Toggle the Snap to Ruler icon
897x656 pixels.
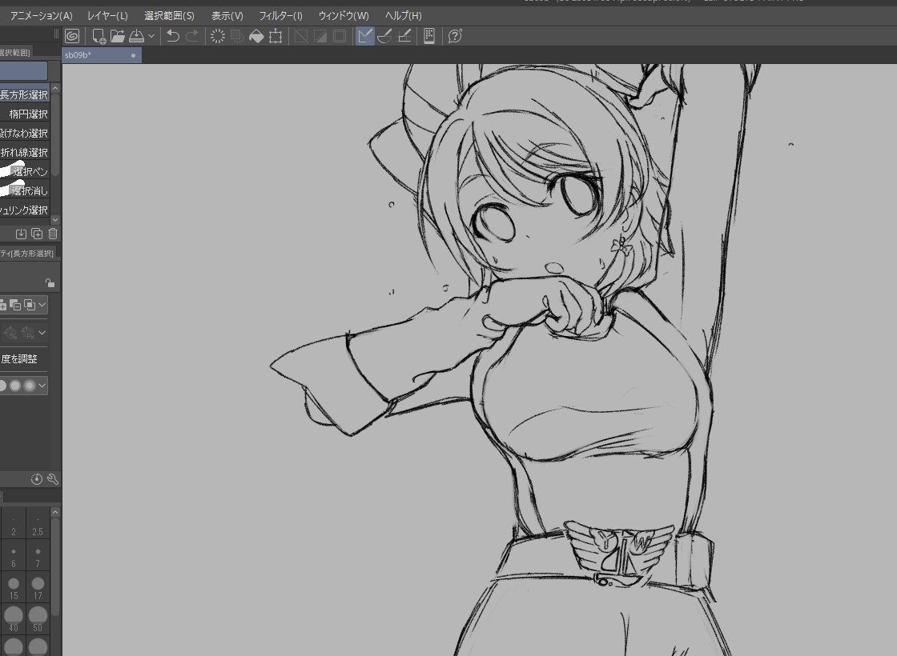tap(365, 37)
